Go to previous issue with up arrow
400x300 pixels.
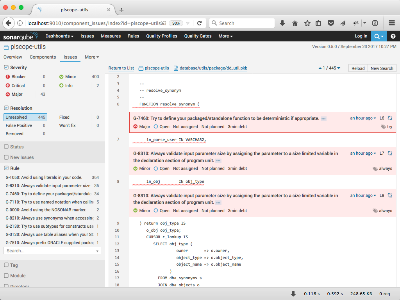point(320,68)
